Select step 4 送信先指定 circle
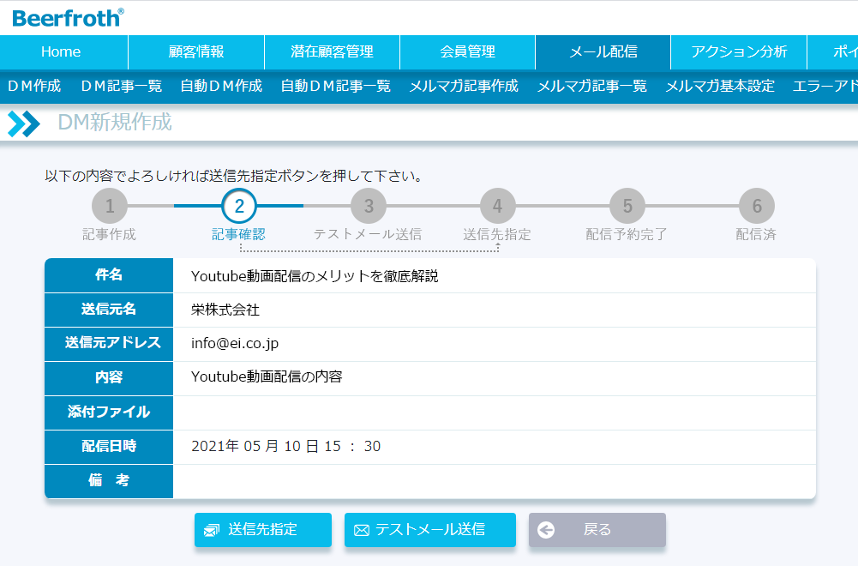Screen dimensions: 858x566 coord(498,206)
